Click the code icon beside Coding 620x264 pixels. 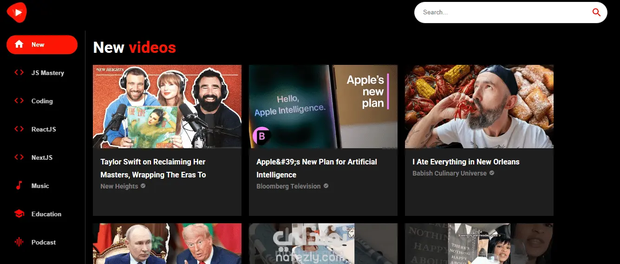(x=19, y=101)
